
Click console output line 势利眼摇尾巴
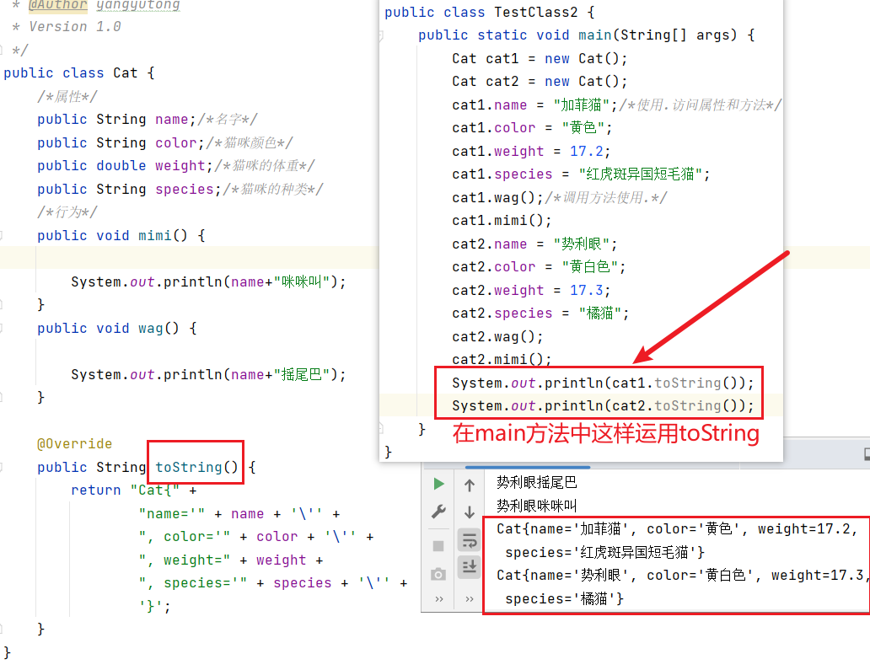click(x=536, y=483)
